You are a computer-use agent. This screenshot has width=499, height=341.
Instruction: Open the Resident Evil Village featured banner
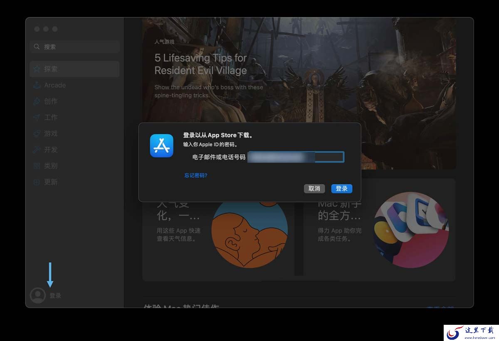click(x=299, y=93)
